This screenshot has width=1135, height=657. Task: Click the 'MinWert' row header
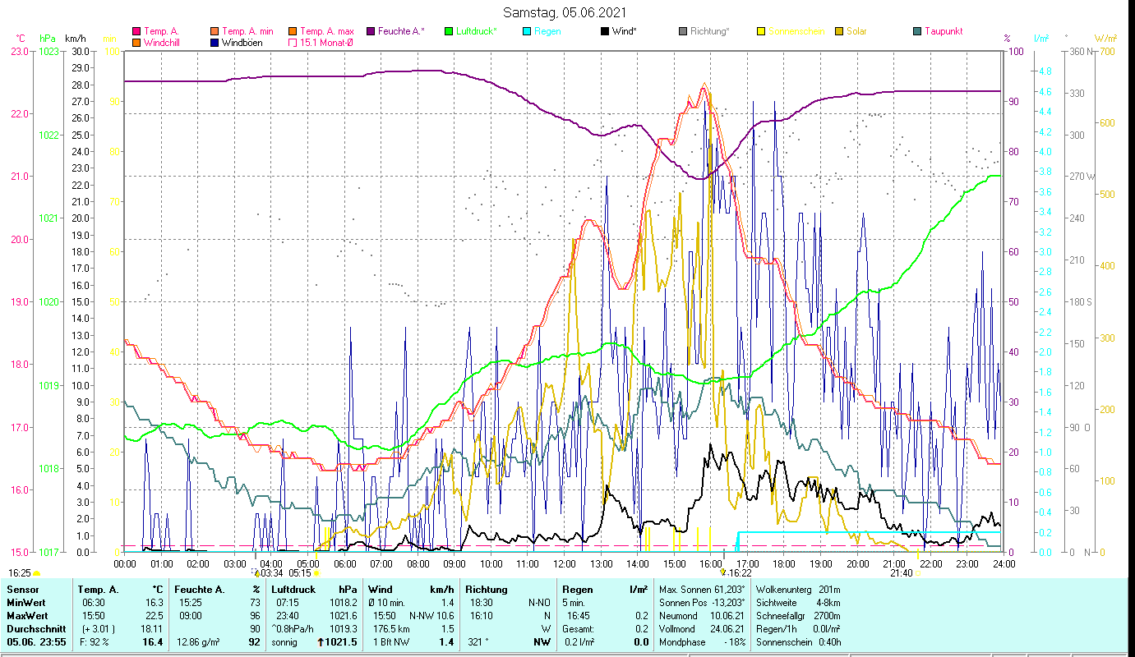pos(25,604)
